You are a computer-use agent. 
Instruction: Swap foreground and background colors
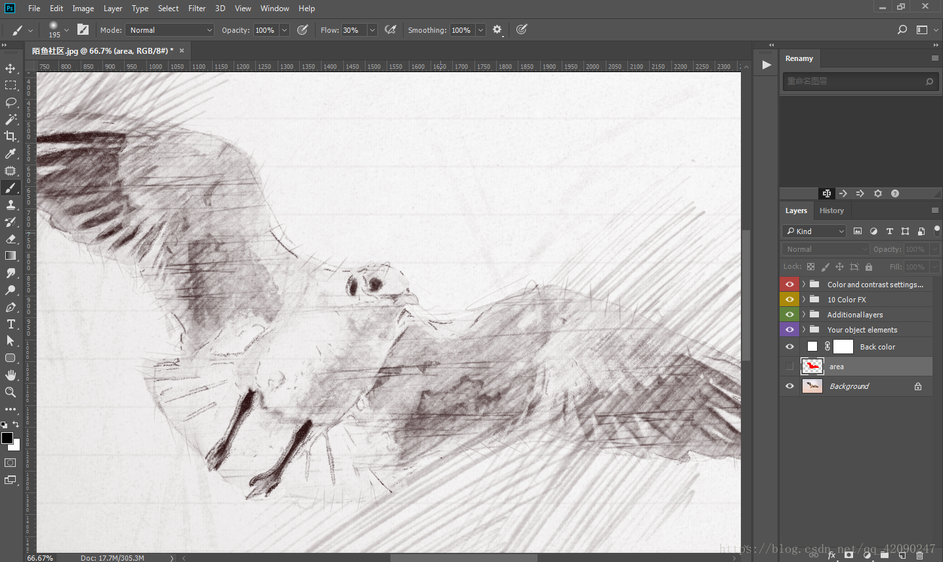[x=16, y=424]
